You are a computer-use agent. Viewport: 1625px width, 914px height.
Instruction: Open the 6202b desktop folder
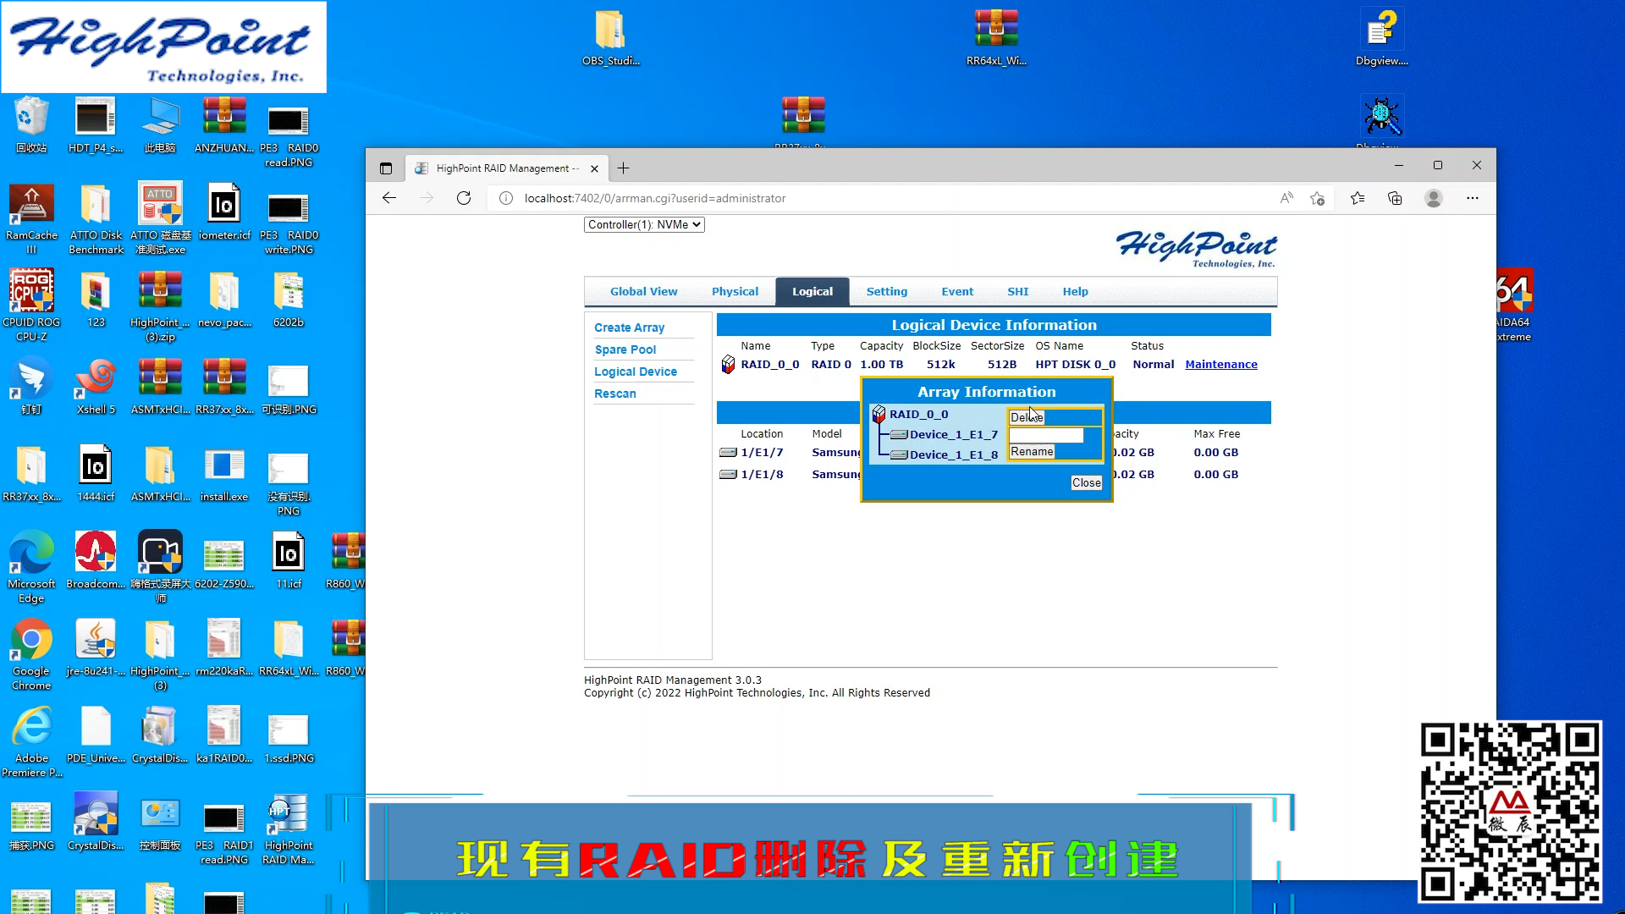click(288, 299)
